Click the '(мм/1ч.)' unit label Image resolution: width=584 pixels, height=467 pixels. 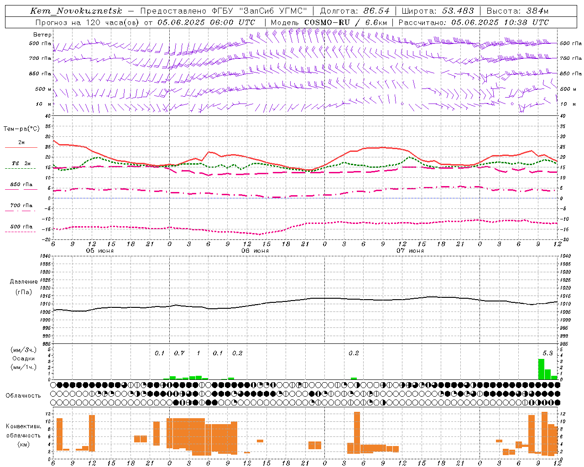(x=24, y=367)
